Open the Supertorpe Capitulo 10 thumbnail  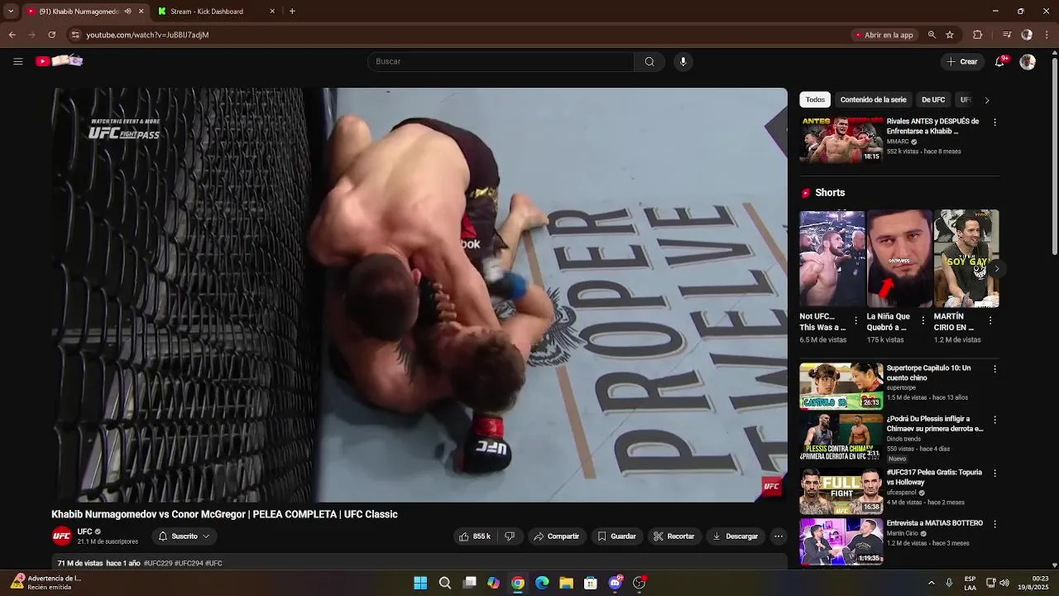click(841, 386)
